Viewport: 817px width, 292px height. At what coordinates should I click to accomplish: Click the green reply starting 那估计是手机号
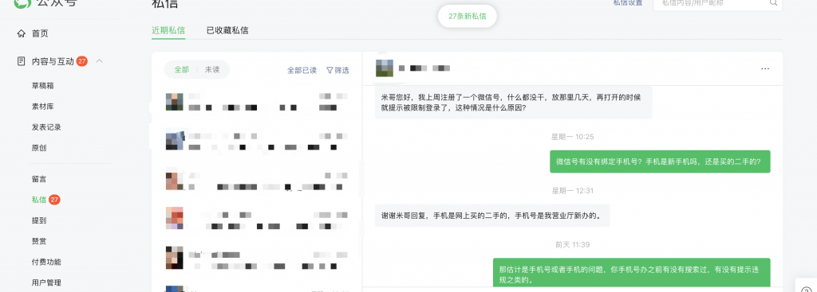[632, 273]
